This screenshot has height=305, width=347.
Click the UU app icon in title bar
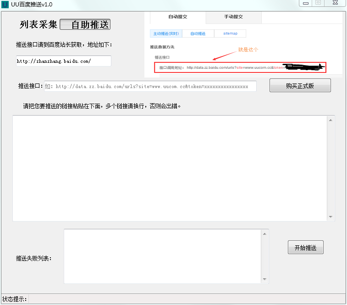click(x=5, y=5)
